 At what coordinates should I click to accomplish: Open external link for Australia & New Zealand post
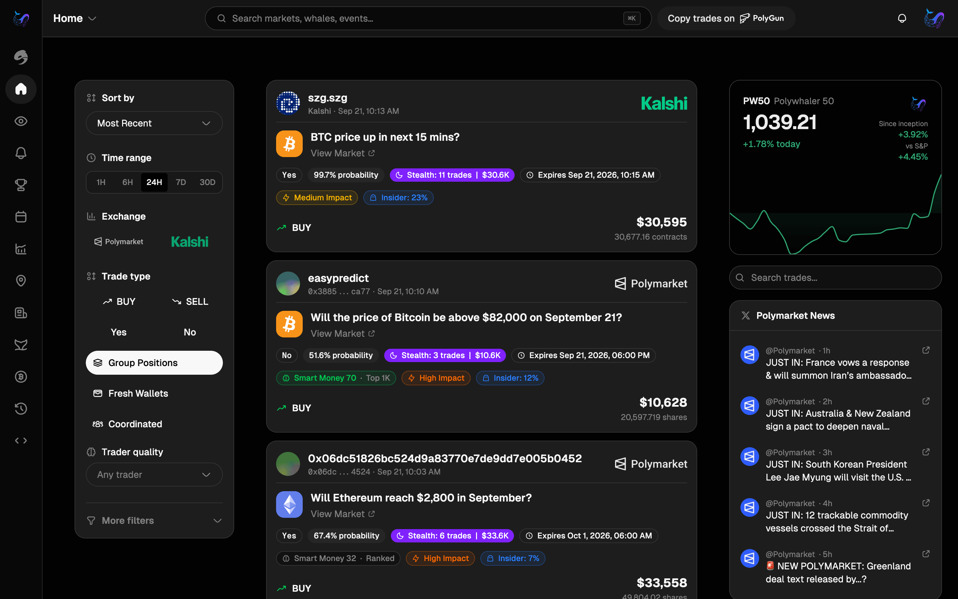[926, 401]
